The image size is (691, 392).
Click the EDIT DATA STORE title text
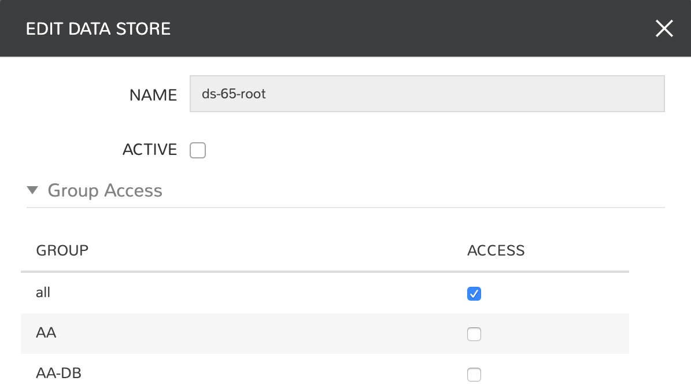click(98, 29)
